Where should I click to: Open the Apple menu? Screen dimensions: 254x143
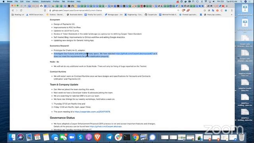click(x=4, y=2)
